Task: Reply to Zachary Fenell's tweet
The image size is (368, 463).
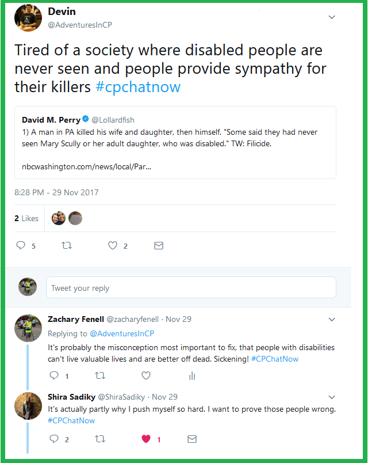Action: pos(55,375)
